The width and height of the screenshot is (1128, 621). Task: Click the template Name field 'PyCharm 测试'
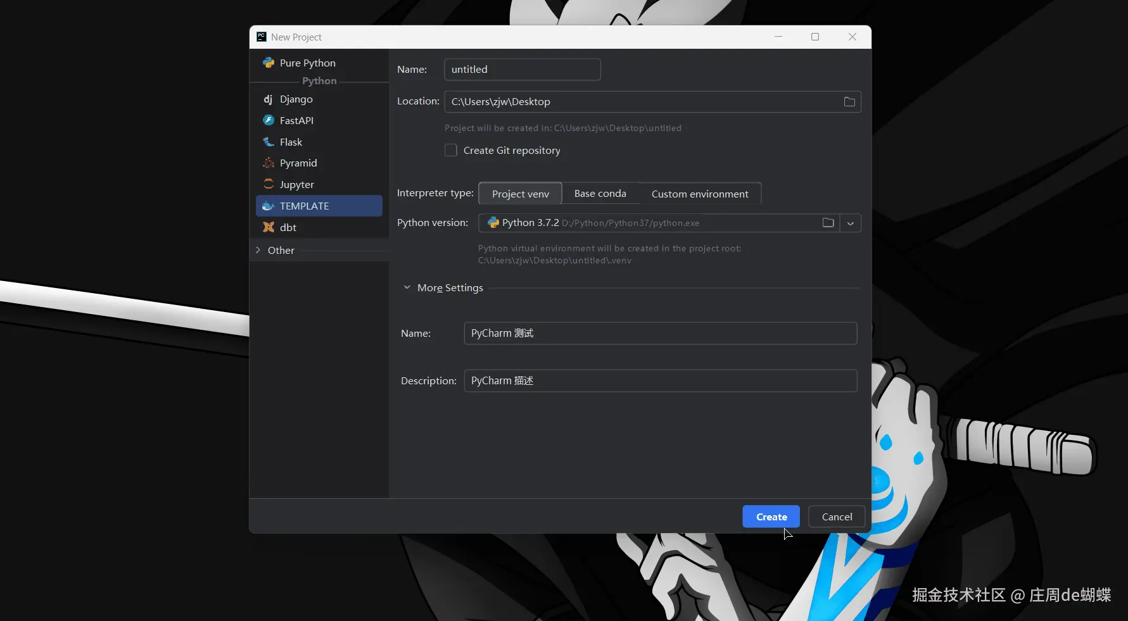click(661, 333)
